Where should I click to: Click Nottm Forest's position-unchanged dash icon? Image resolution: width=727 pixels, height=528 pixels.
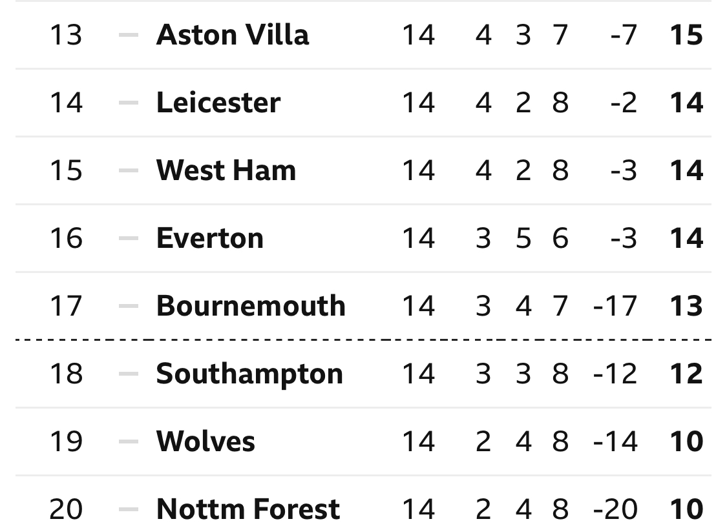129,509
